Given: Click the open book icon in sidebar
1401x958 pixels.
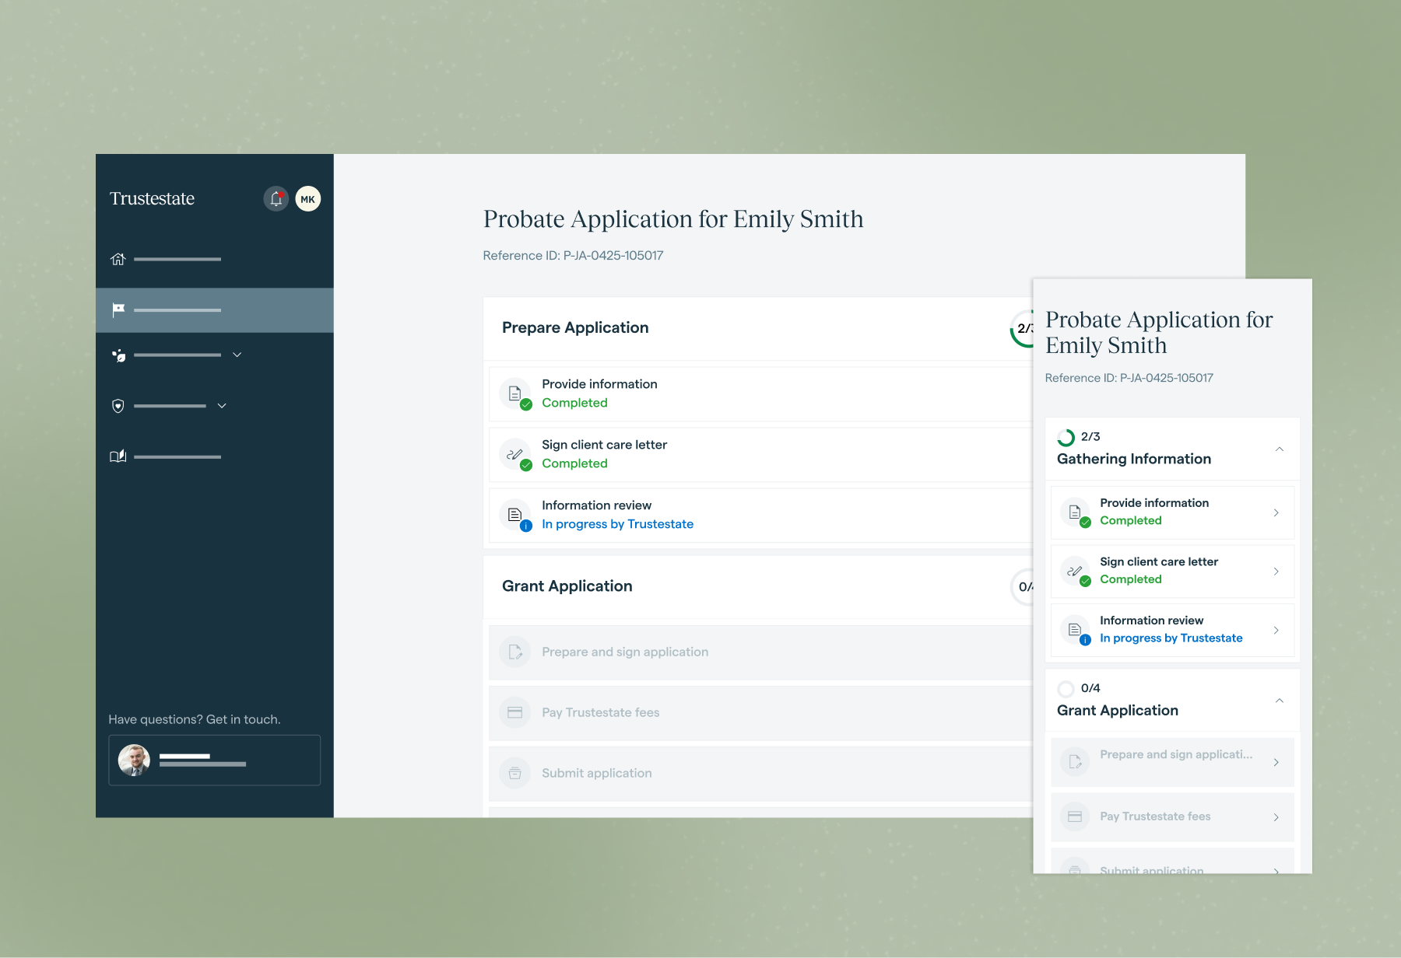Looking at the screenshot, I should tap(118, 456).
